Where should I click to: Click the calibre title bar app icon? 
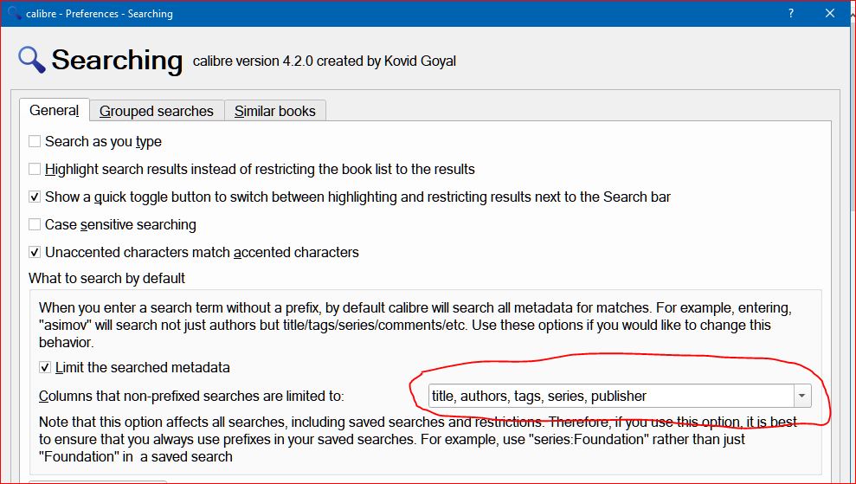[14, 13]
